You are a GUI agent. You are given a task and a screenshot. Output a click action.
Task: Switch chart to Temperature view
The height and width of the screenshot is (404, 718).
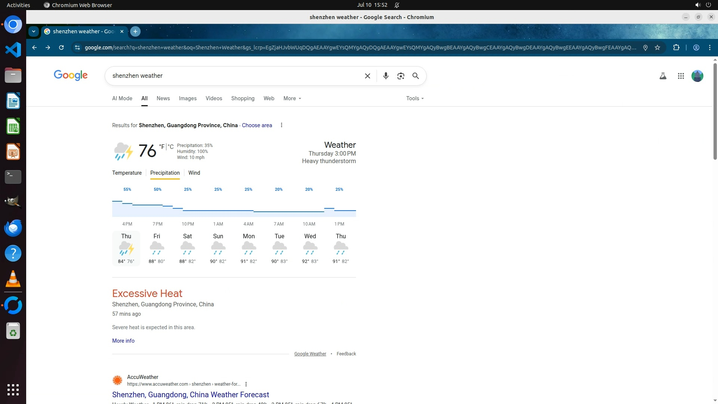click(127, 173)
